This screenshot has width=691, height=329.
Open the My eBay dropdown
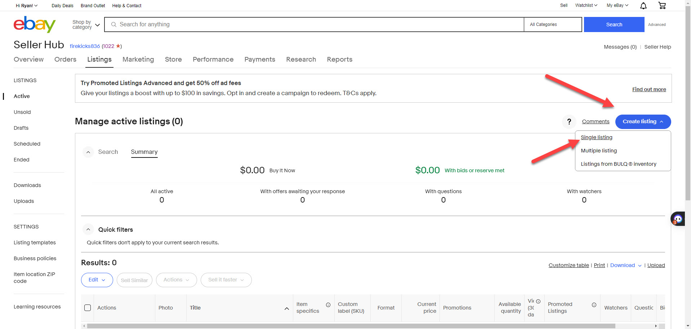coord(618,5)
